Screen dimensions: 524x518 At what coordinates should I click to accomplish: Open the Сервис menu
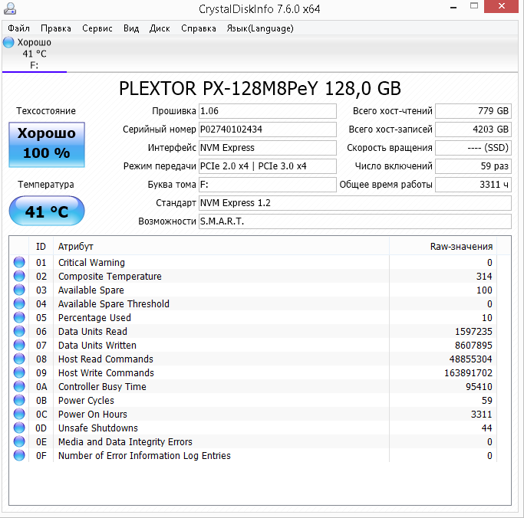(x=97, y=28)
